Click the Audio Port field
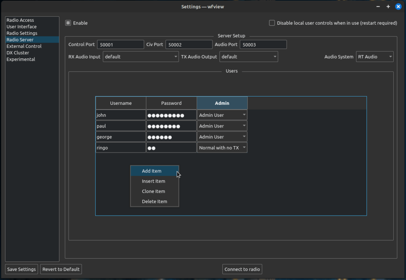This screenshot has width=406, height=280. pyautogui.click(x=263, y=44)
